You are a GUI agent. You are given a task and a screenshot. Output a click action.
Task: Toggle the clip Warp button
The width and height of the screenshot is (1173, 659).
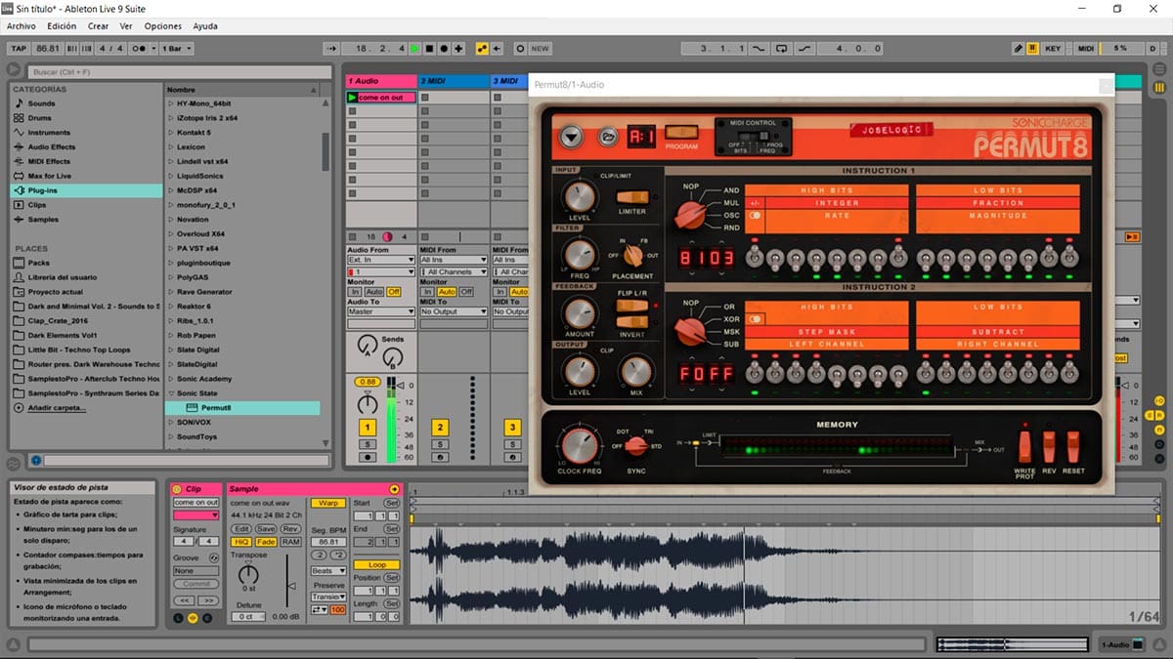[328, 503]
